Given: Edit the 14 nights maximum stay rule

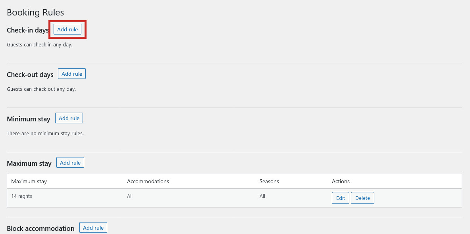Looking at the screenshot, I should point(341,198).
